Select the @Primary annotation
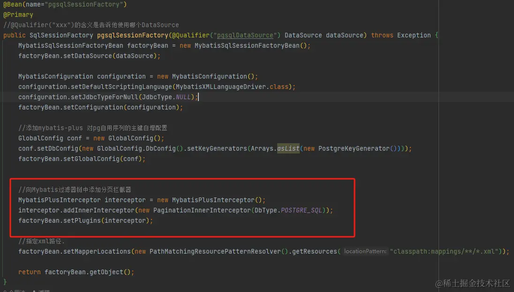The width and height of the screenshot is (514, 292). pos(18,15)
